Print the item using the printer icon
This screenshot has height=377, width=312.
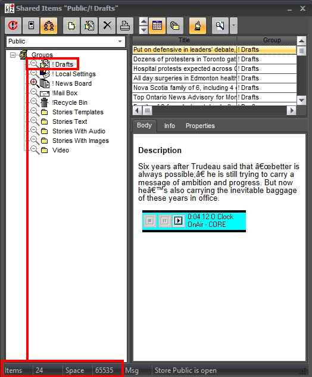point(125,26)
